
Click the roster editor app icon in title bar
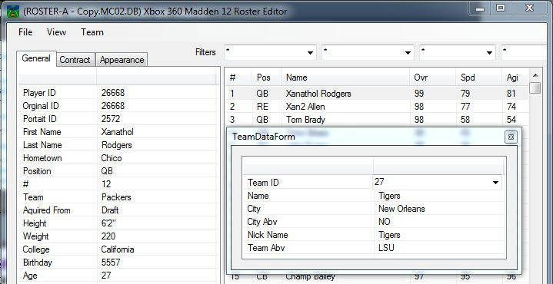point(13,12)
